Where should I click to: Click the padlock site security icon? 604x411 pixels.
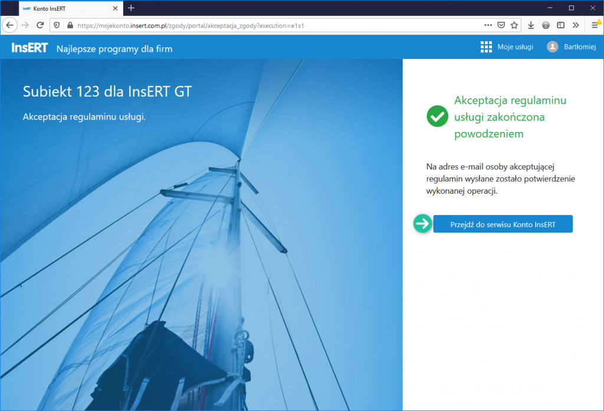point(70,25)
